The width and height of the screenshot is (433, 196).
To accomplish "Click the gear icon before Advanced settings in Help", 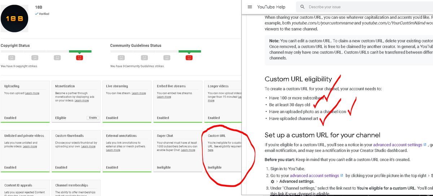I will [272, 181].
